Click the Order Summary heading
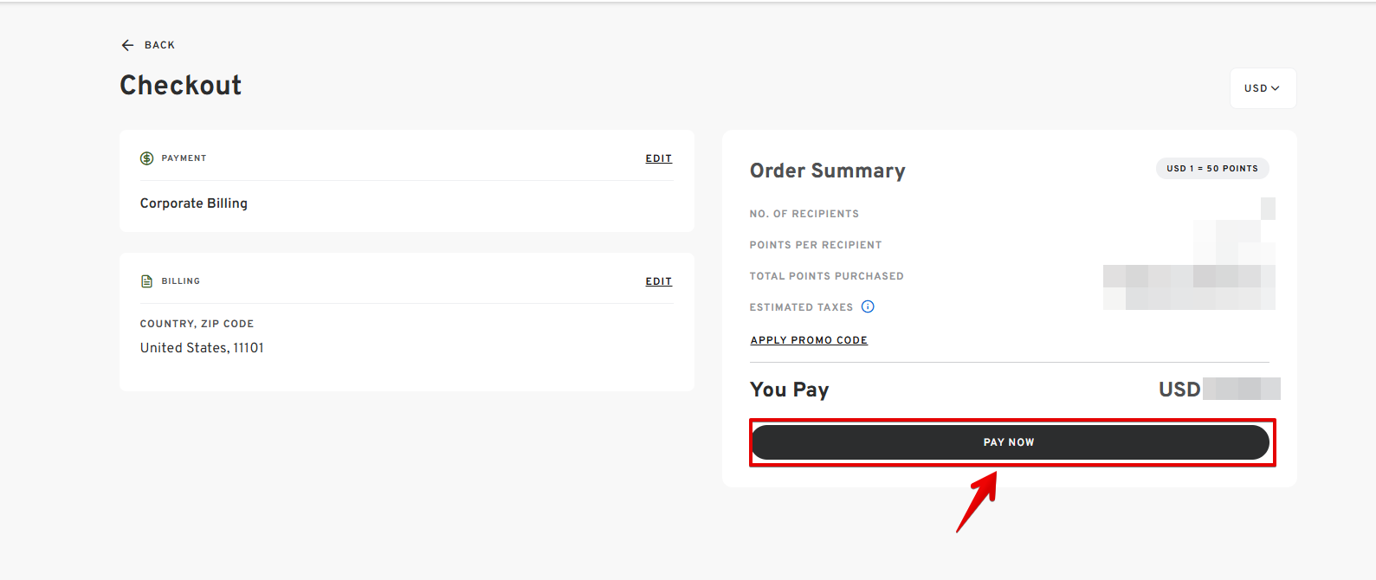1376x580 pixels. [827, 171]
